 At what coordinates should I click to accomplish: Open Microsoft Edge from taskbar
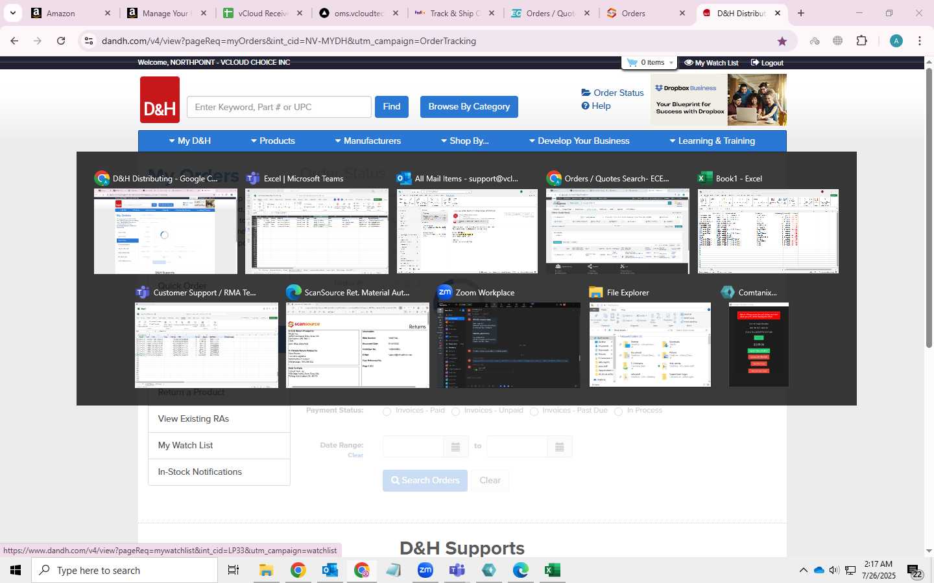520,570
